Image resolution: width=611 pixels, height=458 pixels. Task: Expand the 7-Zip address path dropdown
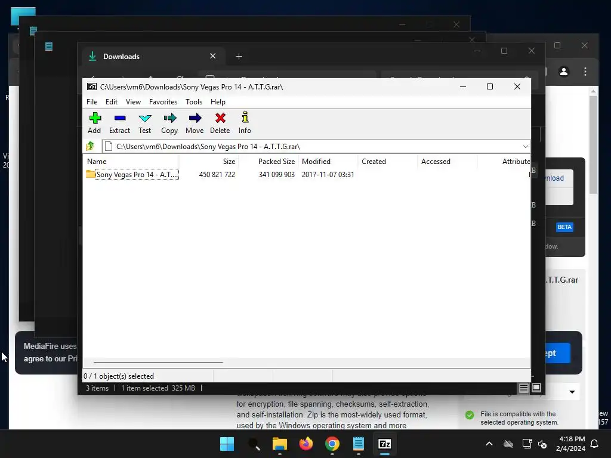click(x=525, y=147)
